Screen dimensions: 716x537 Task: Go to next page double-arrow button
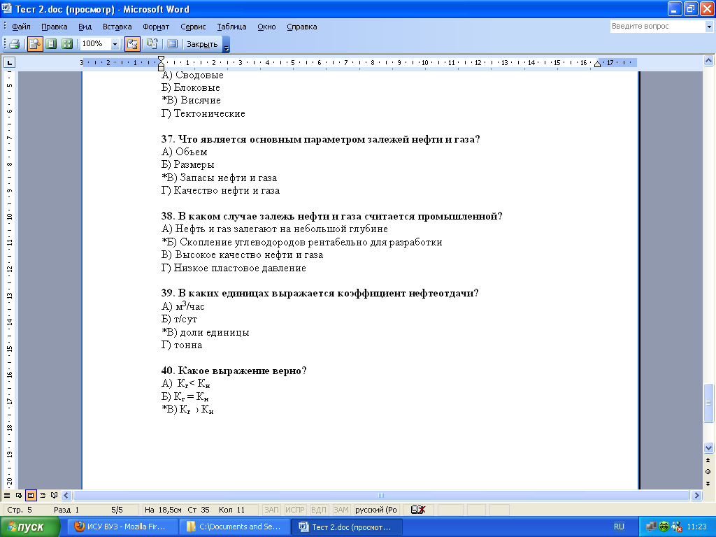click(708, 483)
